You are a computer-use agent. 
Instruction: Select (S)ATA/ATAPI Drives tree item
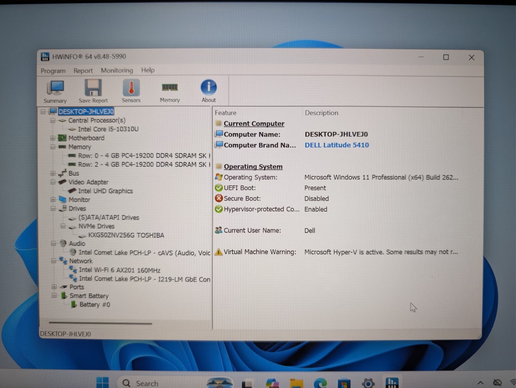click(109, 218)
